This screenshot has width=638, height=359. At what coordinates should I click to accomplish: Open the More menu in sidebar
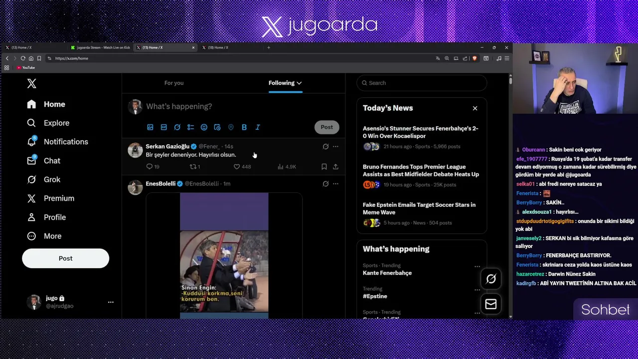pos(44,236)
